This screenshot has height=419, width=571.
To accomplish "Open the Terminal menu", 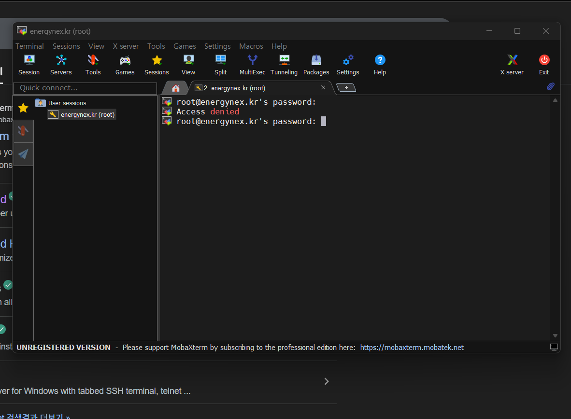I will 29,46.
